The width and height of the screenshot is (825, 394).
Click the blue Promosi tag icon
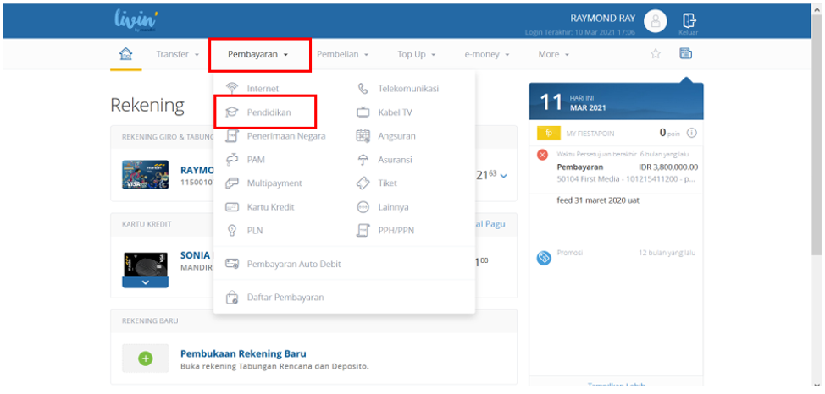coord(544,257)
